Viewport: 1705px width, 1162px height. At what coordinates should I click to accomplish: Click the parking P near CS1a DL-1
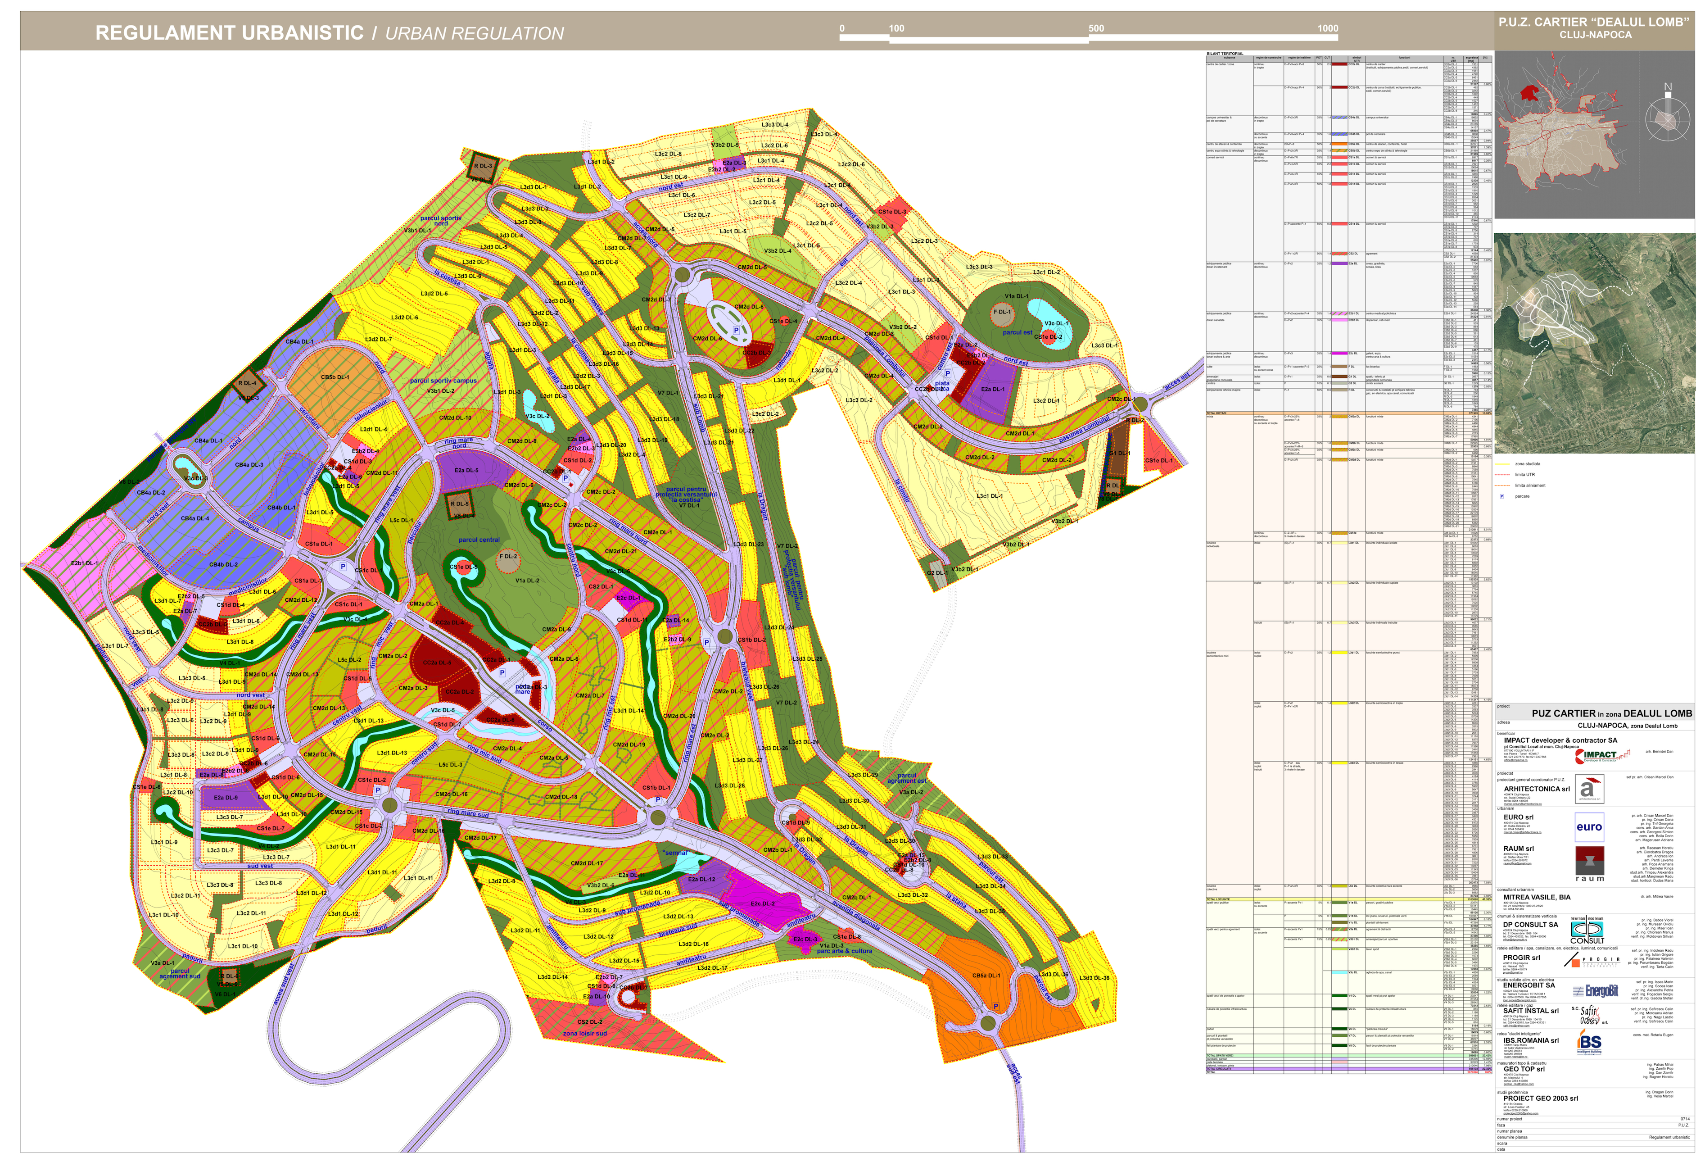343,567
